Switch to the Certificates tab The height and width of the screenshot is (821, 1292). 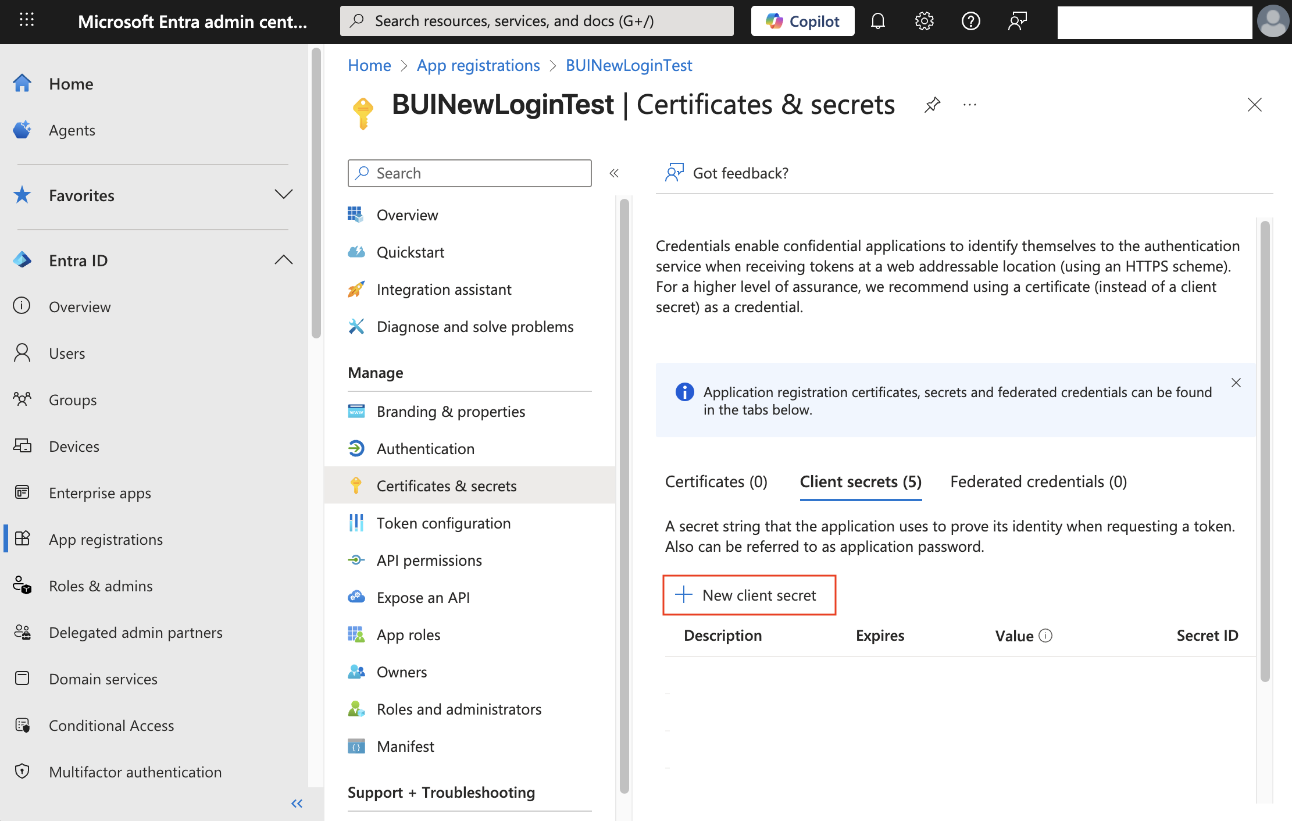(716, 481)
